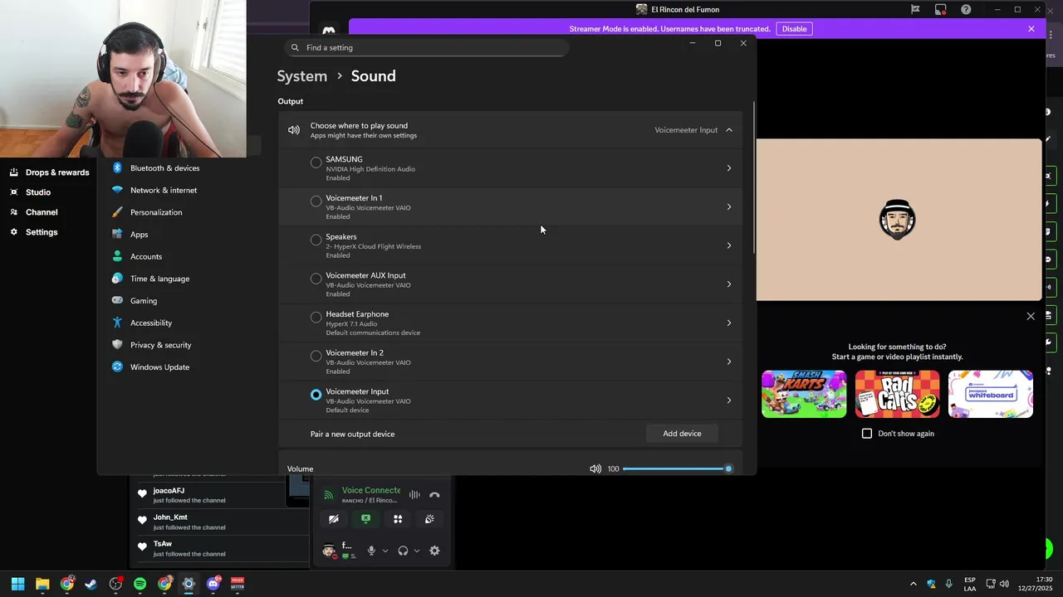This screenshot has width=1063, height=597.
Task: Open Speakers device properties chevron
Action: [729, 245]
